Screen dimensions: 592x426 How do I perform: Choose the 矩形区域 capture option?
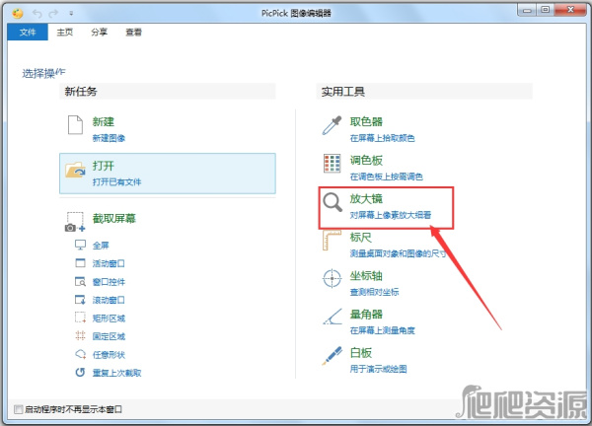[109, 319]
